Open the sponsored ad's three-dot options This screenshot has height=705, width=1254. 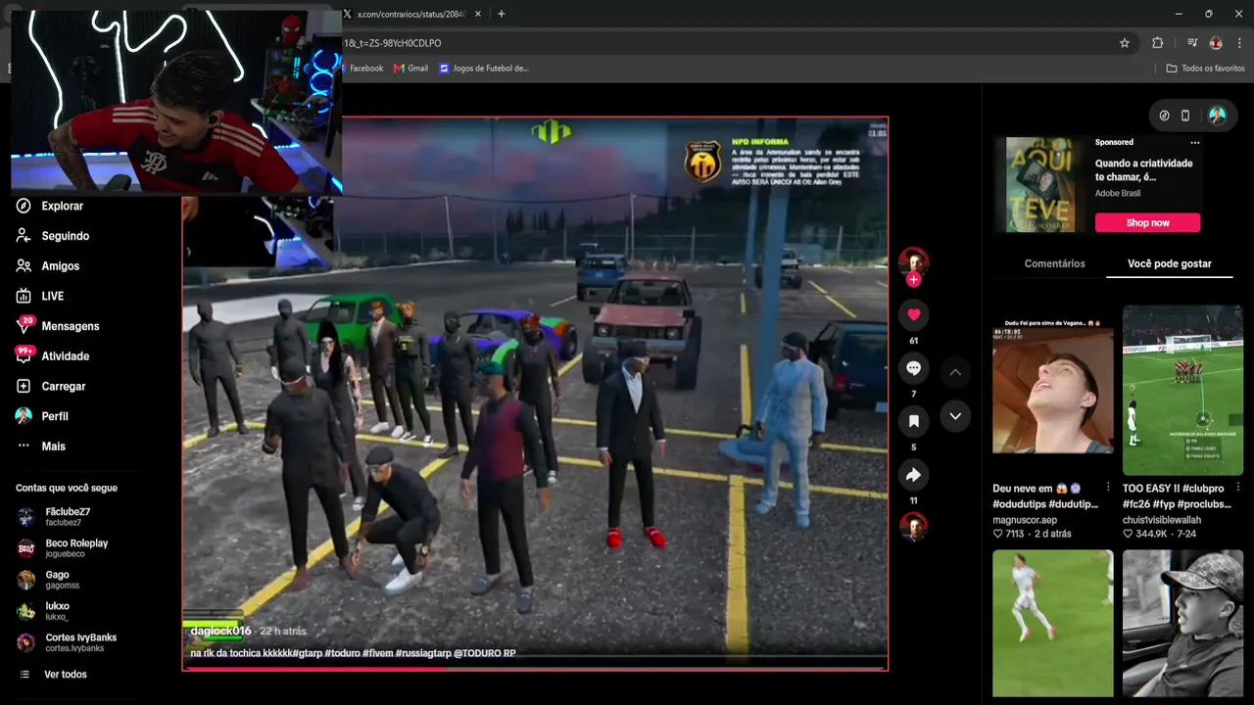pos(1194,143)
